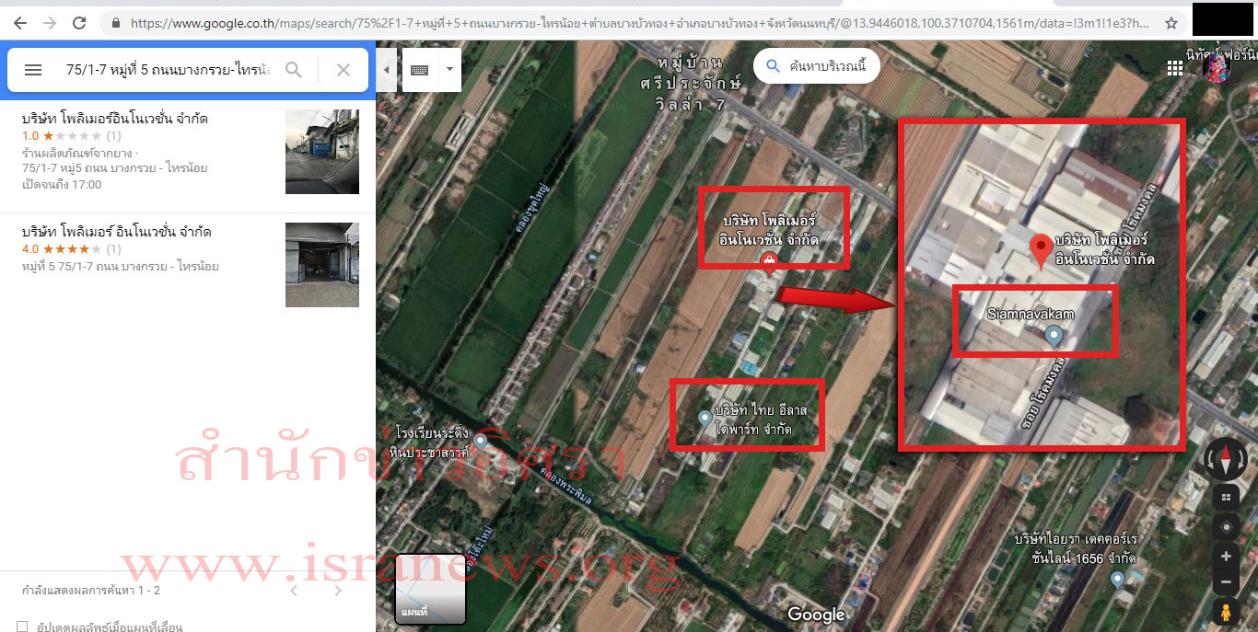
Task: Open the first listing's photo thumbnail
Action: (321, 152)
